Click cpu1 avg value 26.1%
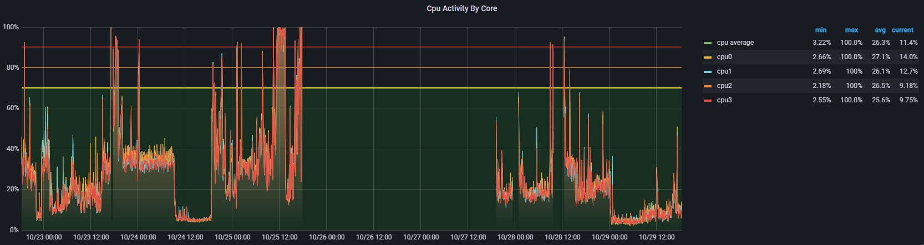 pyautogui.click(x=881, y=71)
